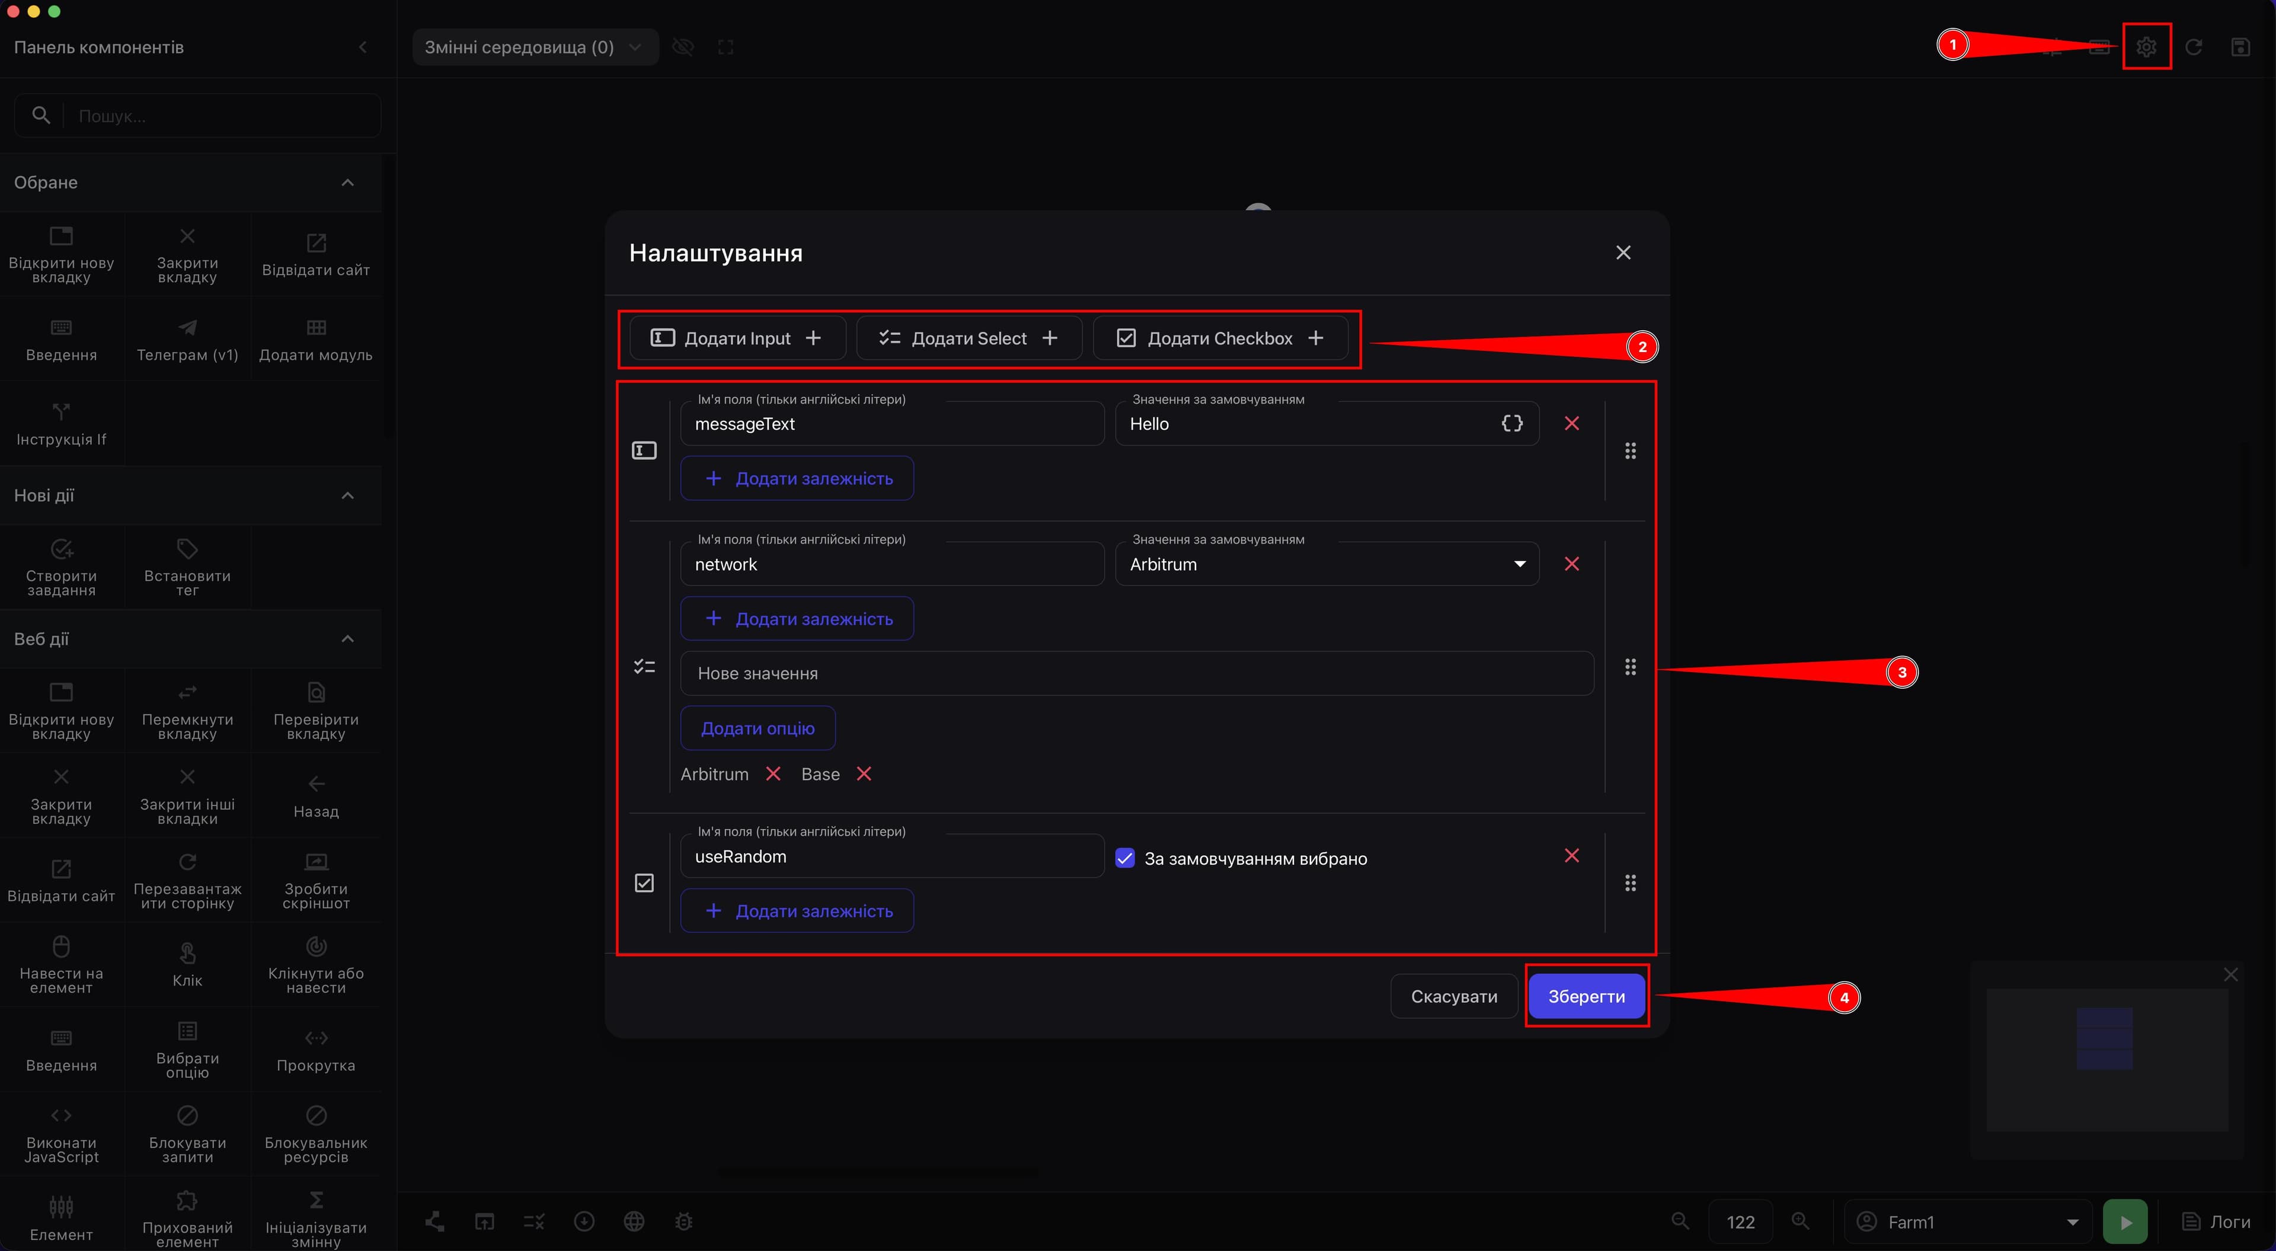Delete the useRandom field row
Image resolution: width=2276 pixels, height=1251 pixels.
point(1572,855)
